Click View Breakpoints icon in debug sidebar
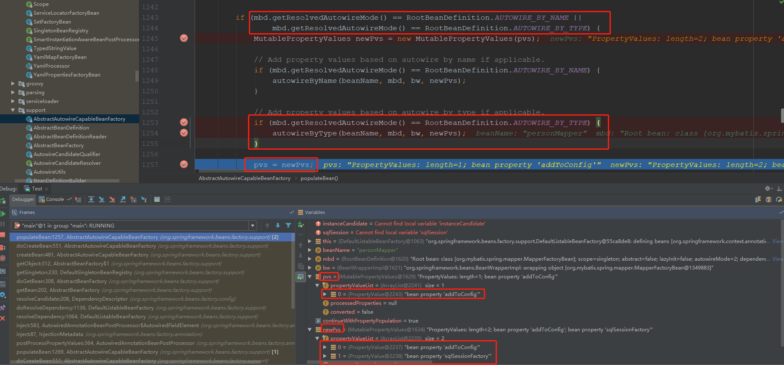Image resolution: width=784 pixels, height=365 pixels. (x=3, y=248)
